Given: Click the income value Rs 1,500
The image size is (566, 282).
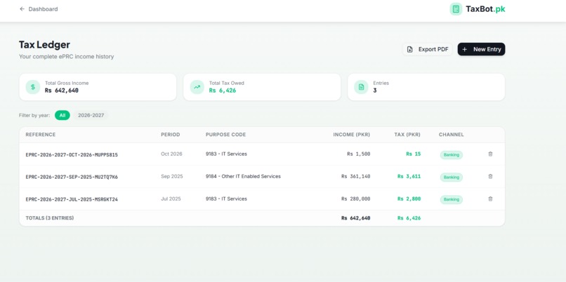Looking at the screenshot, I should [358, 154].
